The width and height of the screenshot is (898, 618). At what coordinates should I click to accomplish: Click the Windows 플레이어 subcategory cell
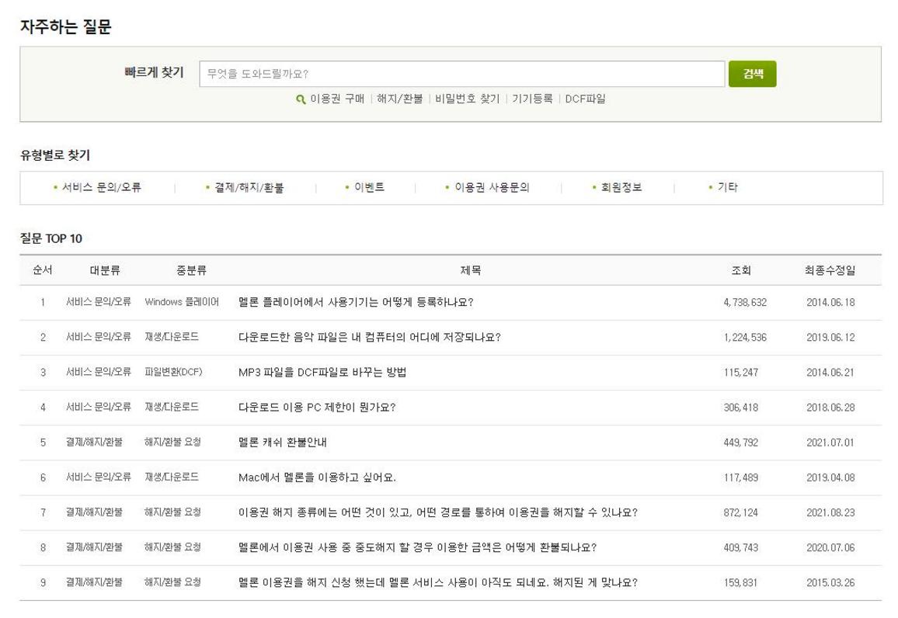coord(182,302)
